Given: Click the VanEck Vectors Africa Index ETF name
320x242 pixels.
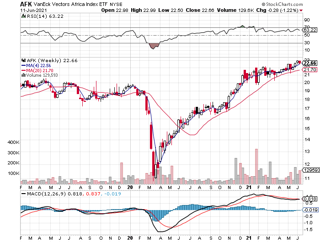Looking at the screenshot, I should click(x=71, y=4).
